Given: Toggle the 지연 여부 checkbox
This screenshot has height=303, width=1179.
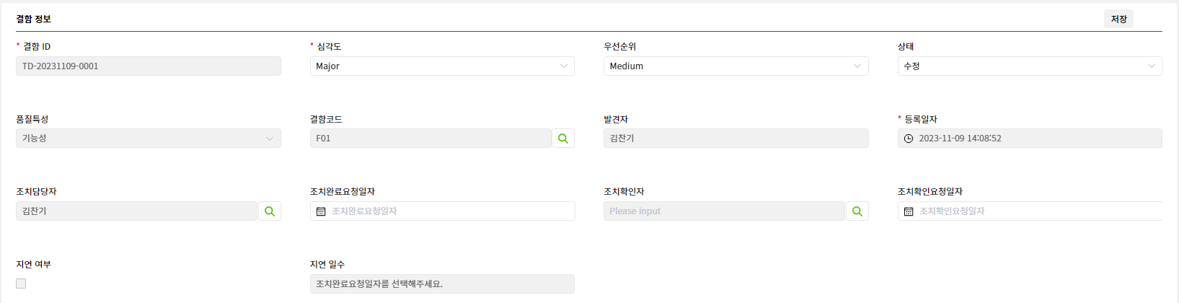Looking at the screenshot, I should [x=21, y=284].
